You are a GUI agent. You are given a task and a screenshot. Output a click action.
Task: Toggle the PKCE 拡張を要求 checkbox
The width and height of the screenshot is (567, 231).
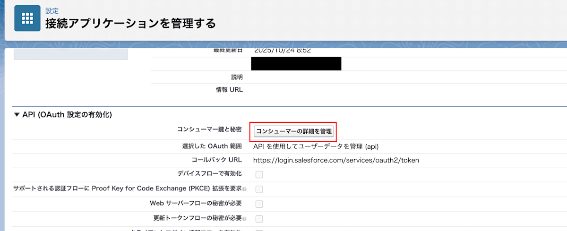point(259,189)
